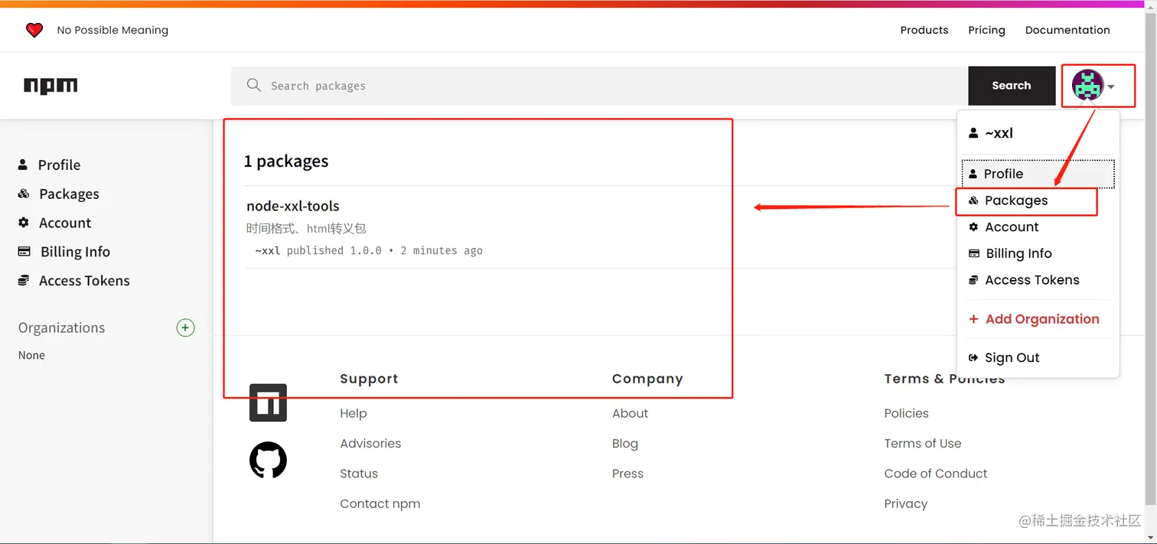The width and height of the screenshot is (1157, 544).
Task: Click the sidebar Profile person icon
Action: [x=23, y=165]
